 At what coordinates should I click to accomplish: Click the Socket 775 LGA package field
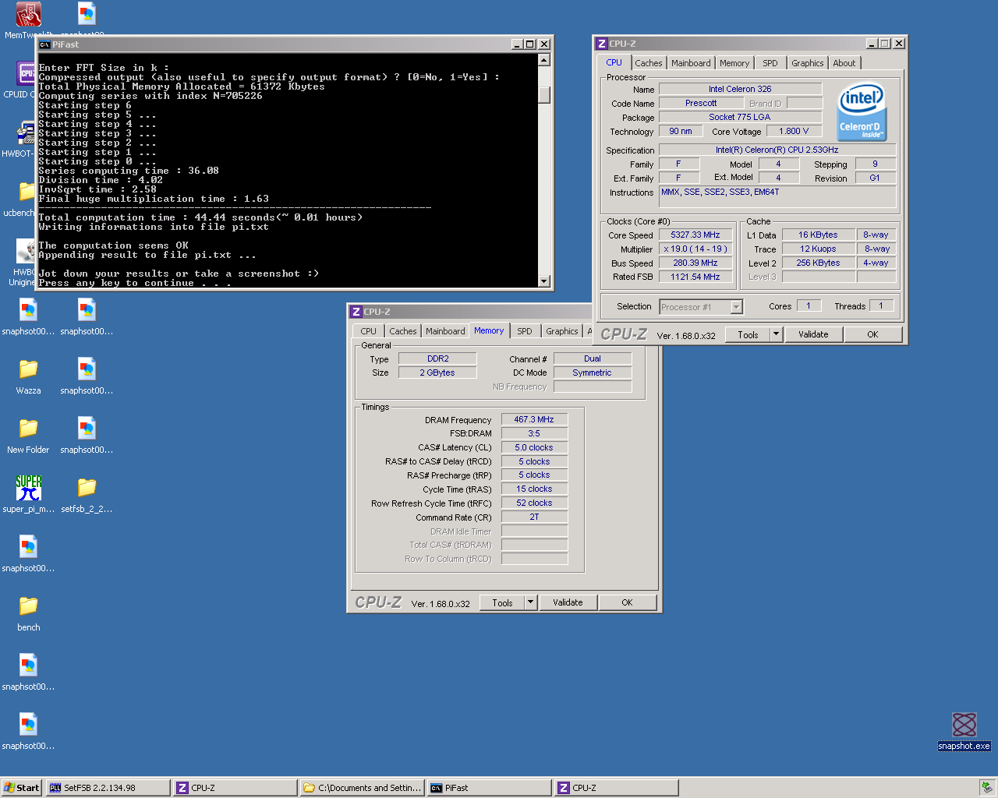pyautogui.click(x=740, y=117)
